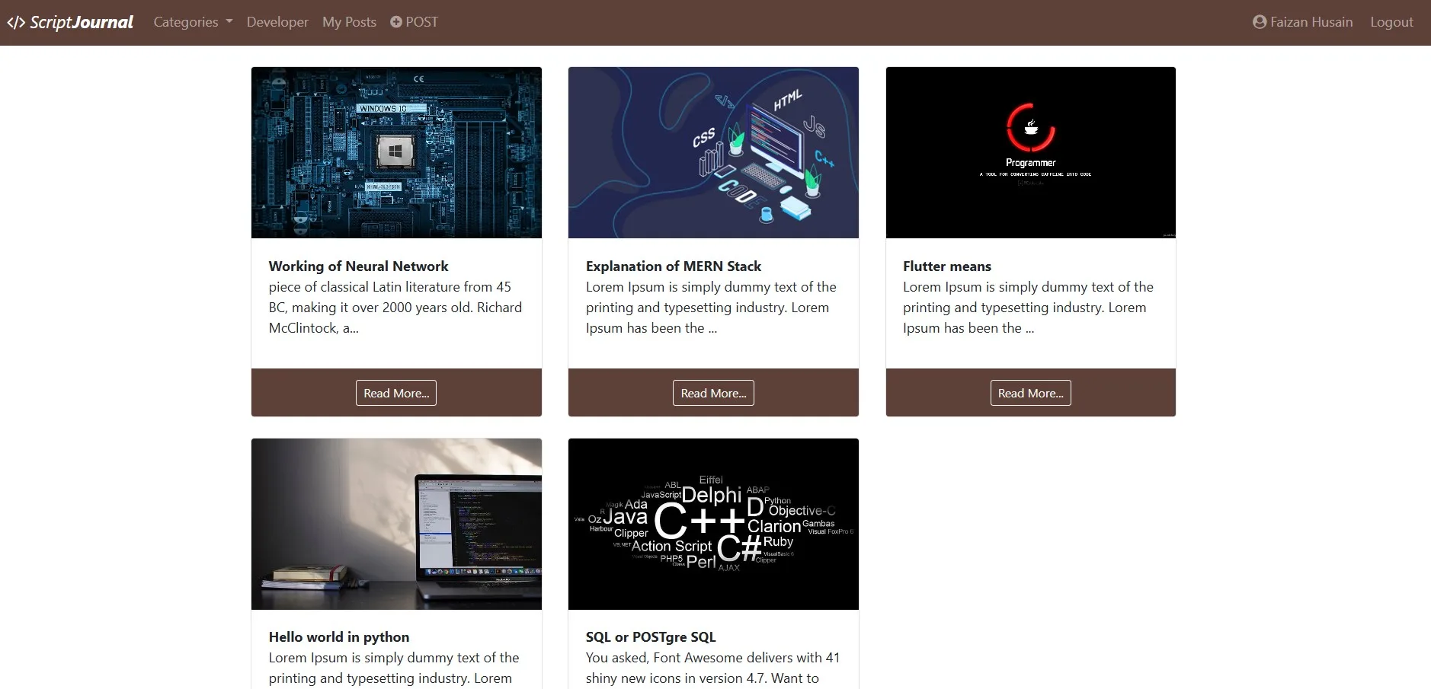The height and width of the screenshot is (689, 1431).
Task: Click the HTML CSS JS illustration thumbnail
Action: click(x=713, y=152)
